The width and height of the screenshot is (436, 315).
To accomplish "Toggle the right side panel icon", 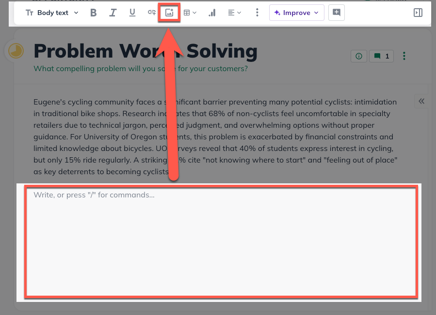I will (418, 13).
